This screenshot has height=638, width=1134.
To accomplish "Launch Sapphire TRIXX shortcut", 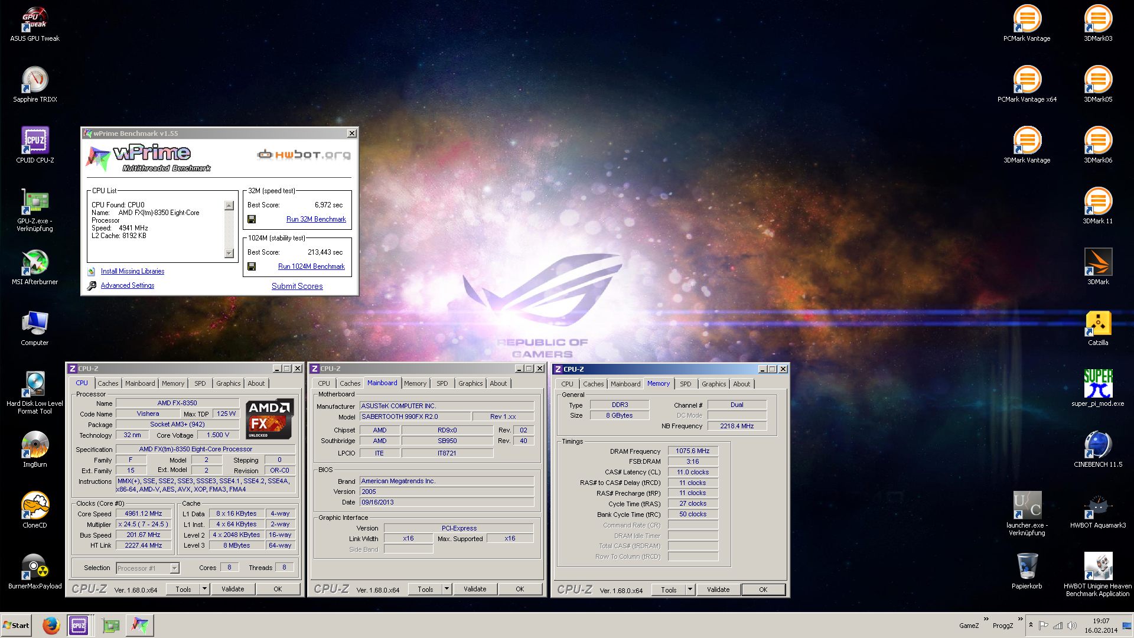I will click(x=35, y=84).
